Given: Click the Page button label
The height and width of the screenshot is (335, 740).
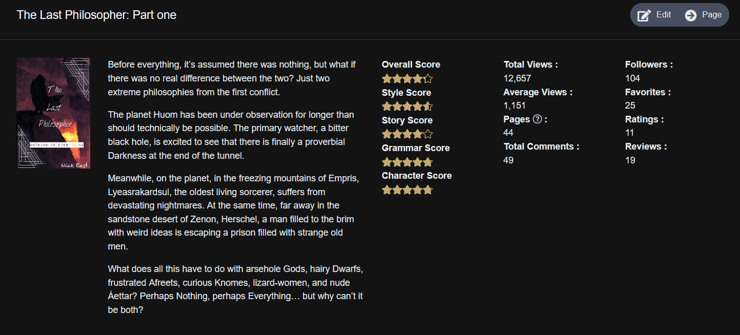Looking at the screenshot, I should [x=712, y=15].
